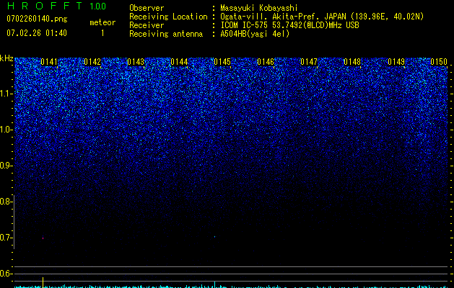
Task: Click the red meteor echo dot at 0.7 kHz
Action: [43, 238]
